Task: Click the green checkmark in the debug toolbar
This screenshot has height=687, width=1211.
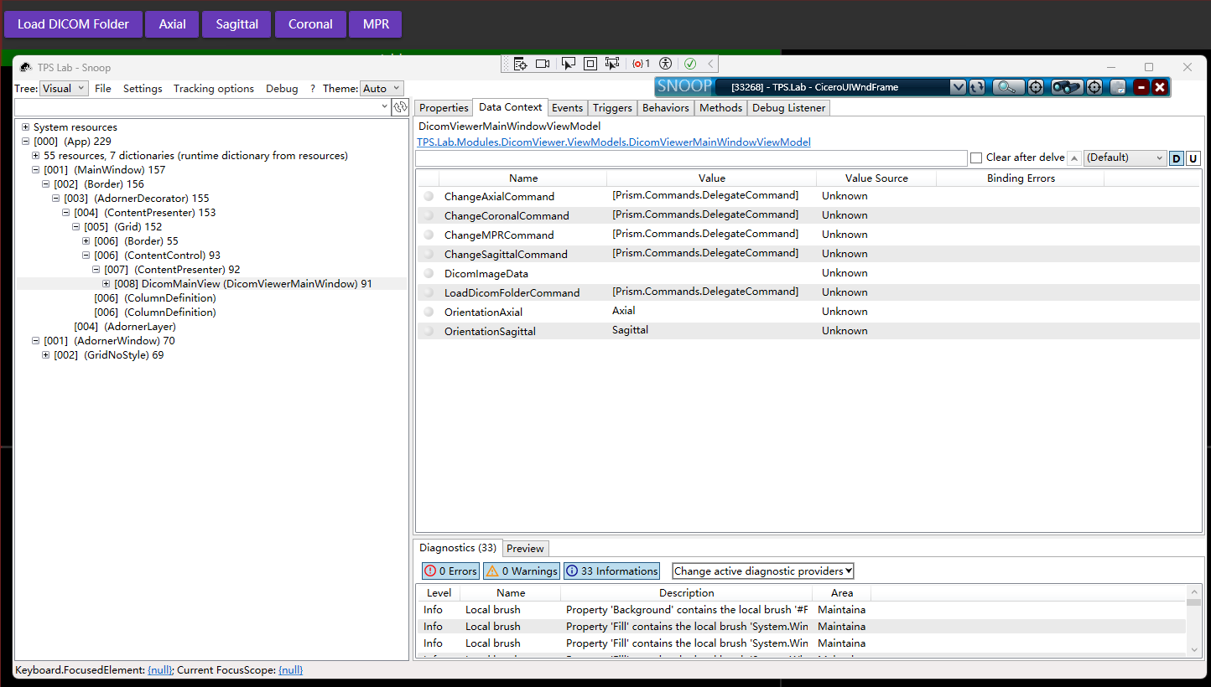Action: click(x=690, y=64)
